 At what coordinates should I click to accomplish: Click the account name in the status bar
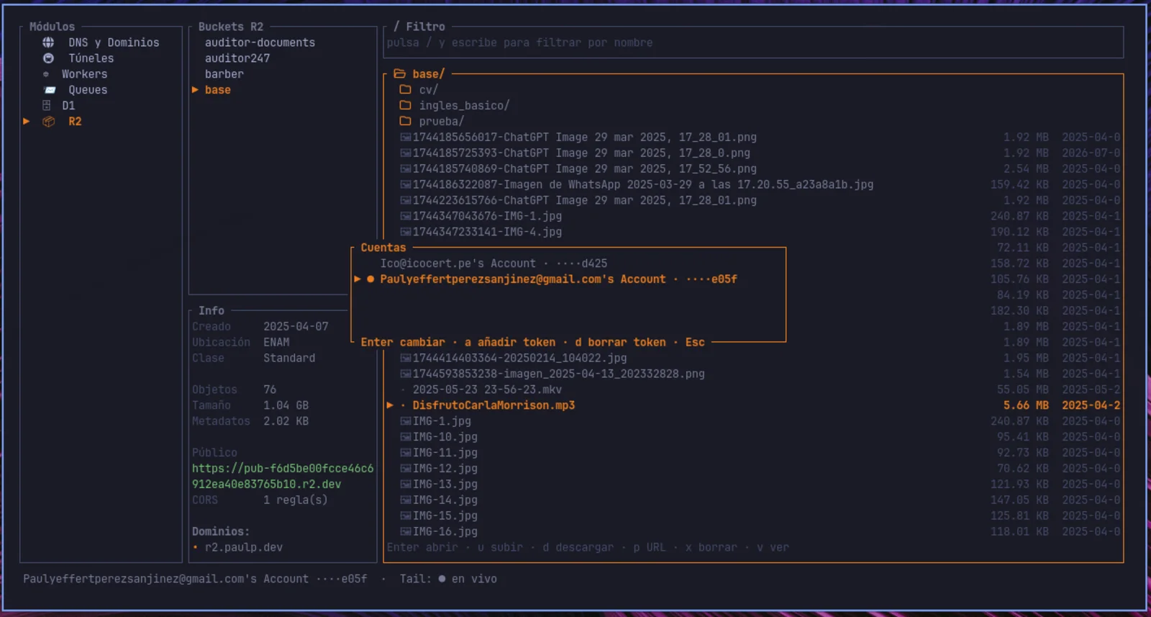coord(195,579)
